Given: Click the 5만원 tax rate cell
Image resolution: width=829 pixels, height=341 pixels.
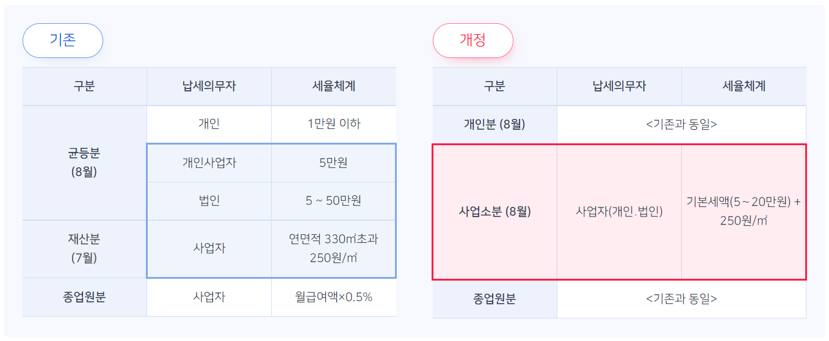Looking at the screenshot, I should coord(333,162).
